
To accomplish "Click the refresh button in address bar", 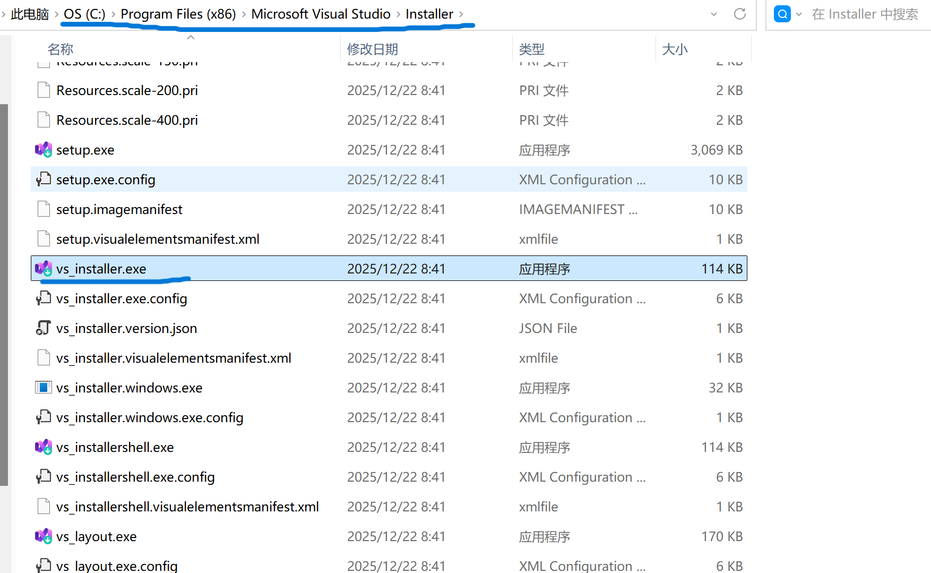I will [x=740, y=14].
